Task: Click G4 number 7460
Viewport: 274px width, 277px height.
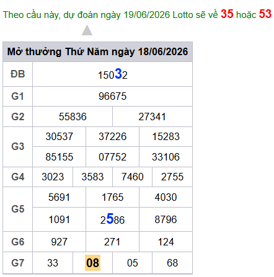Action: coord(133,177)
